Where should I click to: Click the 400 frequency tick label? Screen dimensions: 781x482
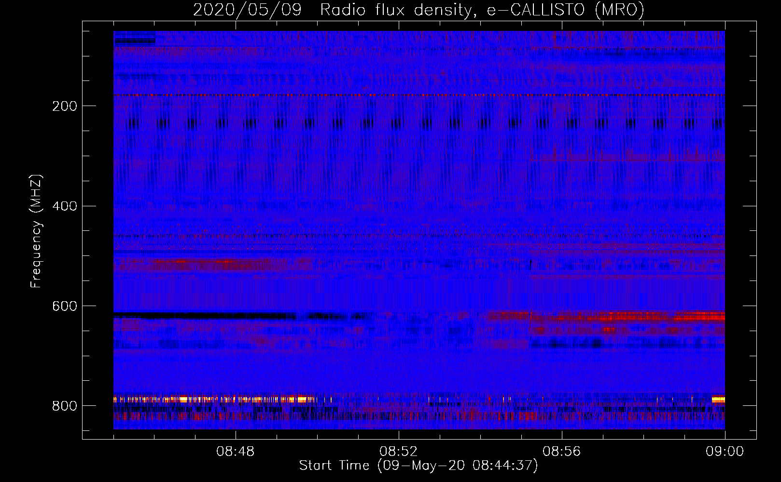click(x=65, y=206)
